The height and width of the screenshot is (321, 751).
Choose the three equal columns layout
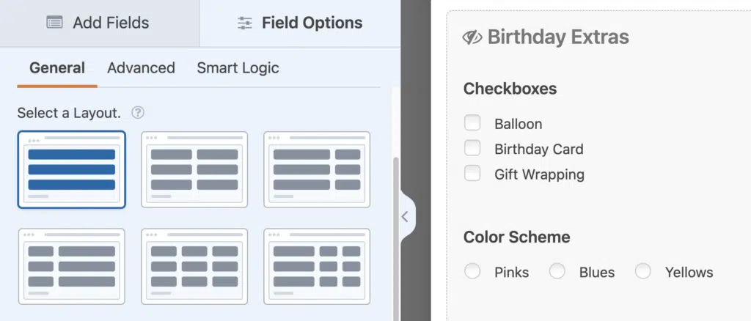(194, 267)
